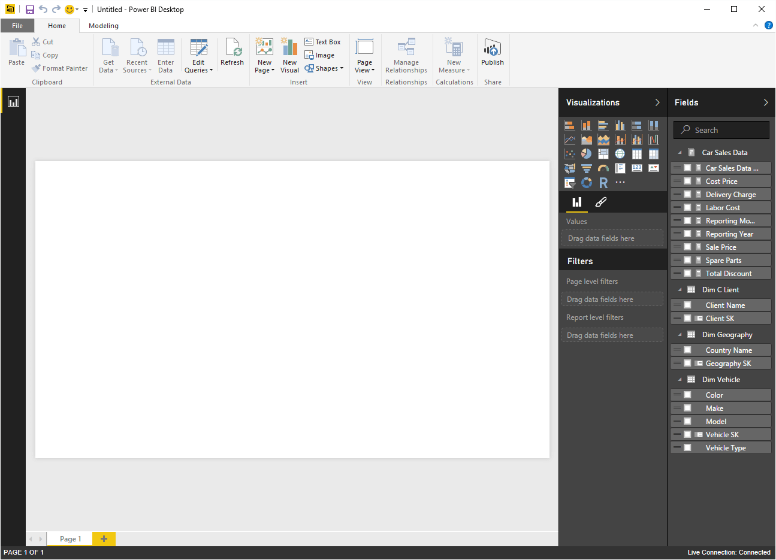The width and height of the screenshot is (776, 560).
Task: Select the Stacked column chart visualization
Action: 587,125
